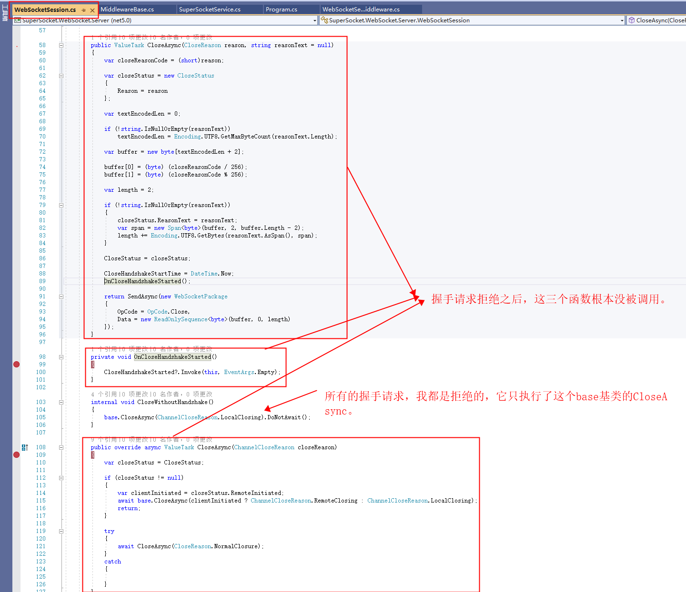
Task: Toggle the pin on the WebSocketSession.cs tab
Action: coord(84,9)
